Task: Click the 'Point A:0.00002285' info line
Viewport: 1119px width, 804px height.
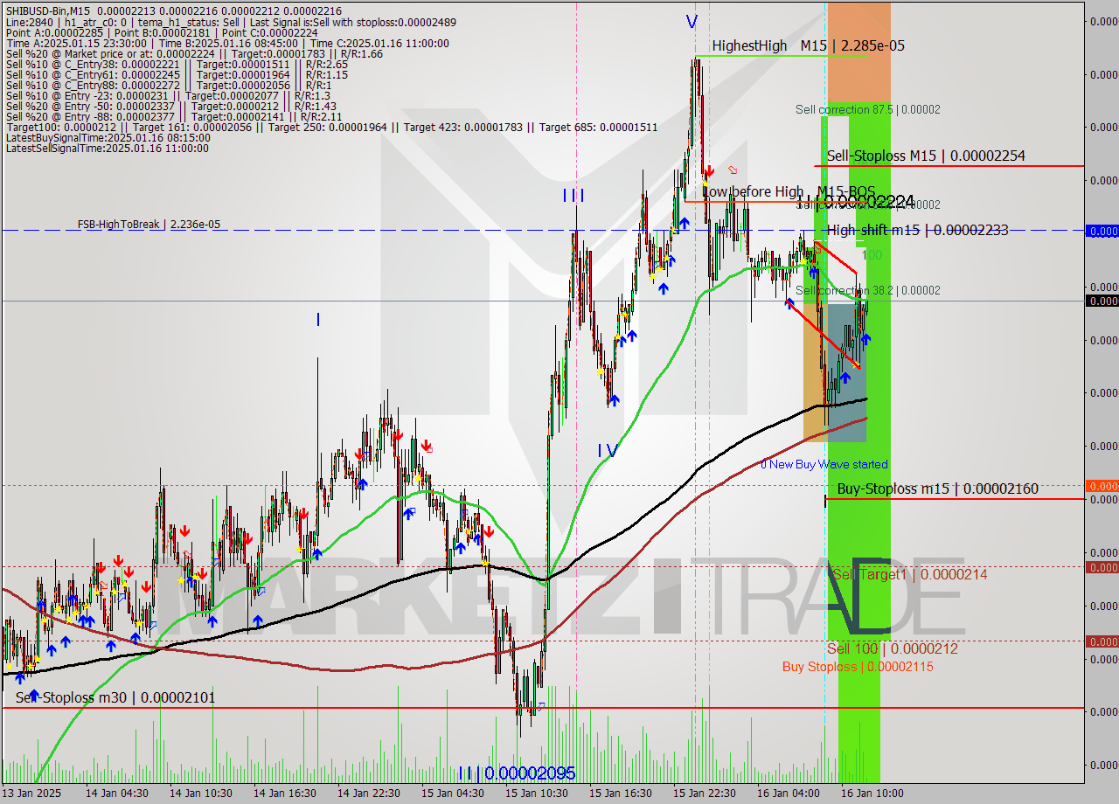Action: pyautogui.click(x=162, y=32)
